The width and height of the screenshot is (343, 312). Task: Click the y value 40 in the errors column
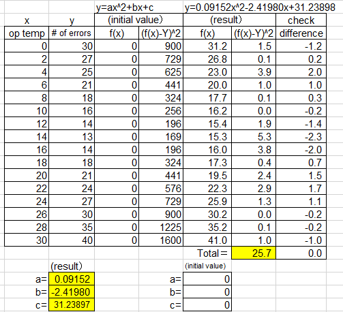[72, 240]
